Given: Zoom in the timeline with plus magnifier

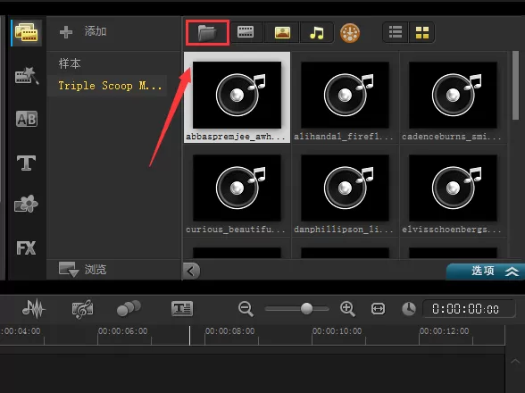Looking at the screenshot, I should click(347, 308).
